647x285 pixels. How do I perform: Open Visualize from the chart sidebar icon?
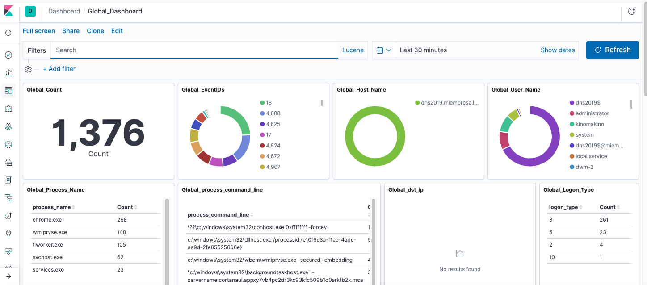(x=8, y=73)
